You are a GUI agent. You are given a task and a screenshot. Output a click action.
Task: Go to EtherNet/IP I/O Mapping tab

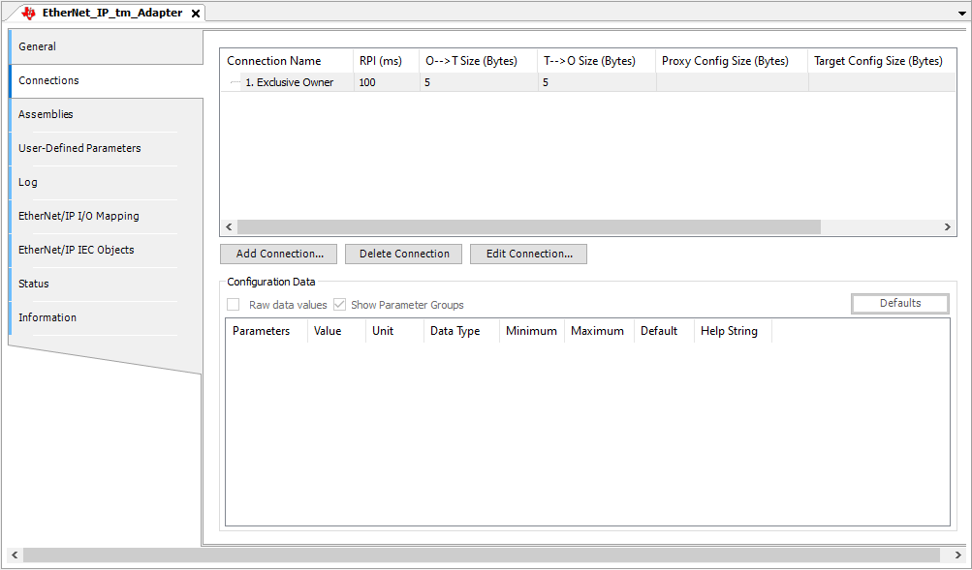point(78,216)
